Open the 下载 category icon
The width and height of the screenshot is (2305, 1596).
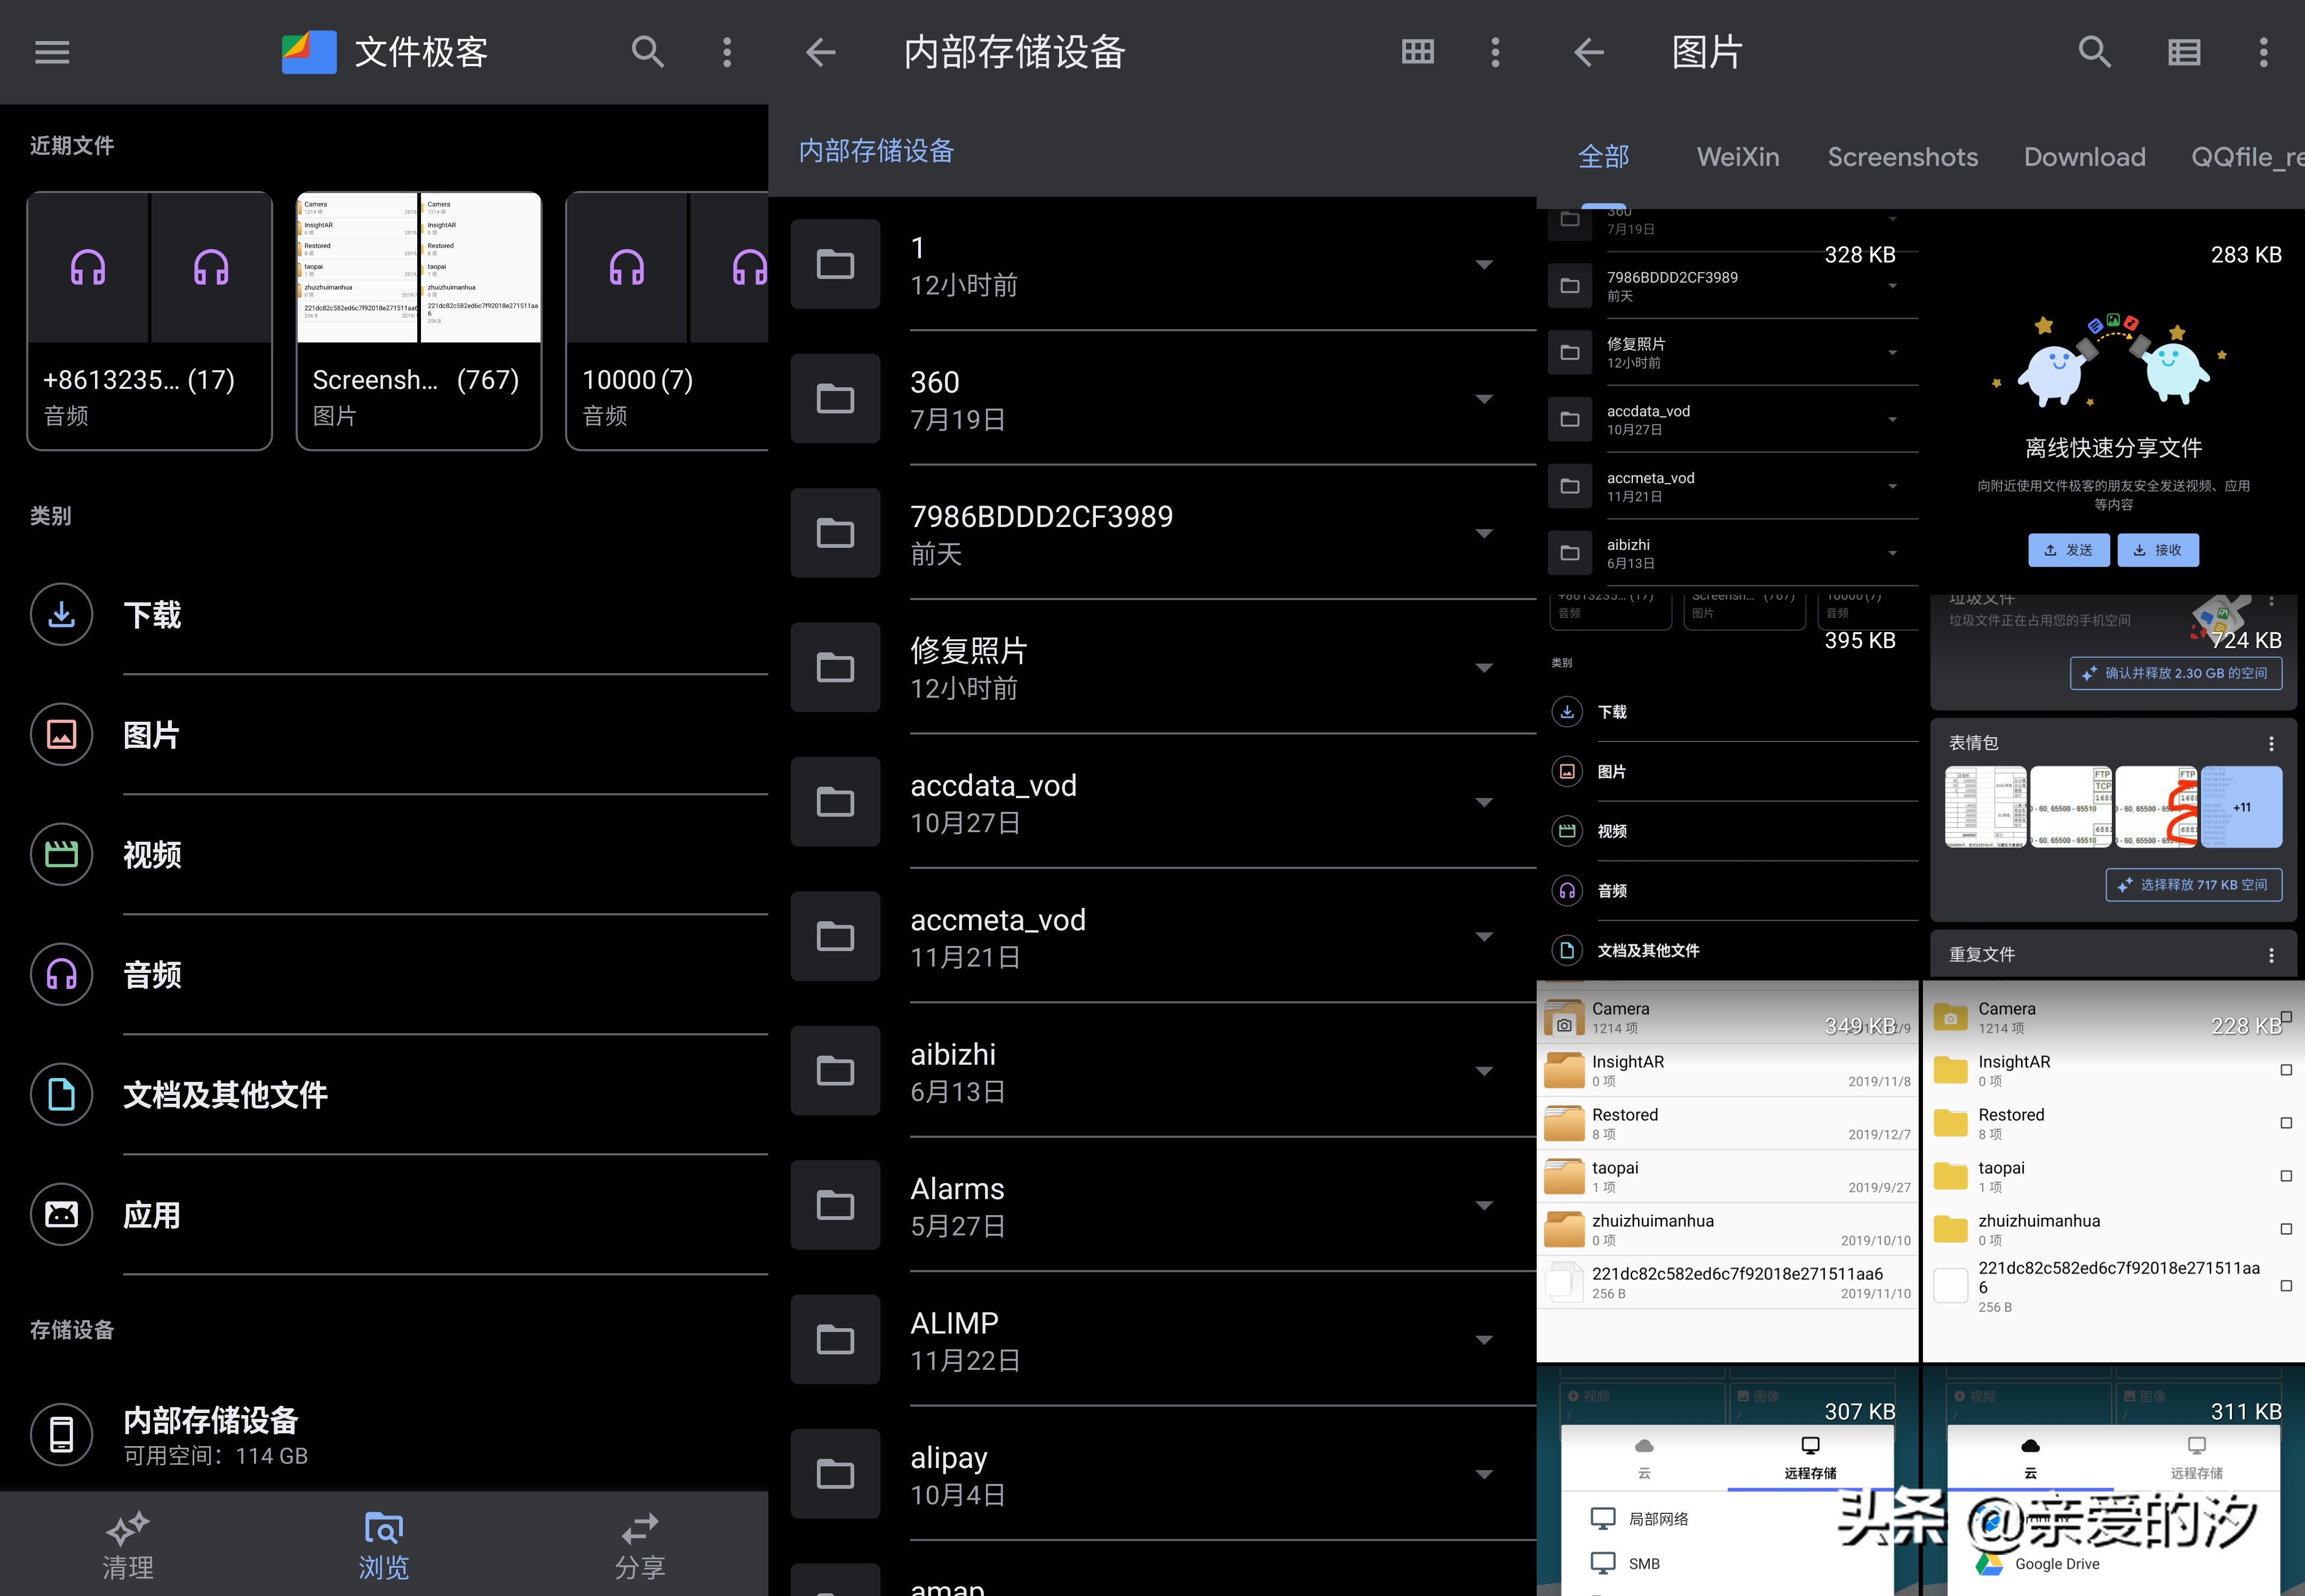click(x=61, y=614)
